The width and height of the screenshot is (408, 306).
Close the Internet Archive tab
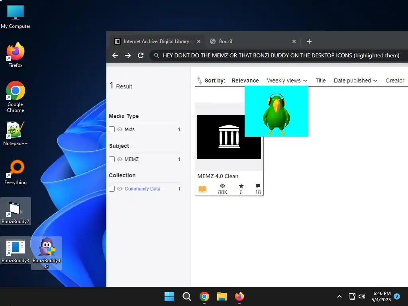pyautogui.click(x=199, y=41)
